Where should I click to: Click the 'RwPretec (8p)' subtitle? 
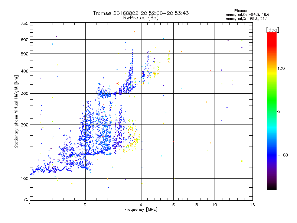[141, 18]
